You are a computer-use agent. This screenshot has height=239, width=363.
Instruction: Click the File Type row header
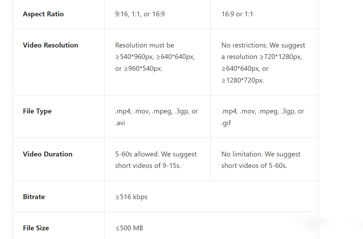tap(37, 111)
